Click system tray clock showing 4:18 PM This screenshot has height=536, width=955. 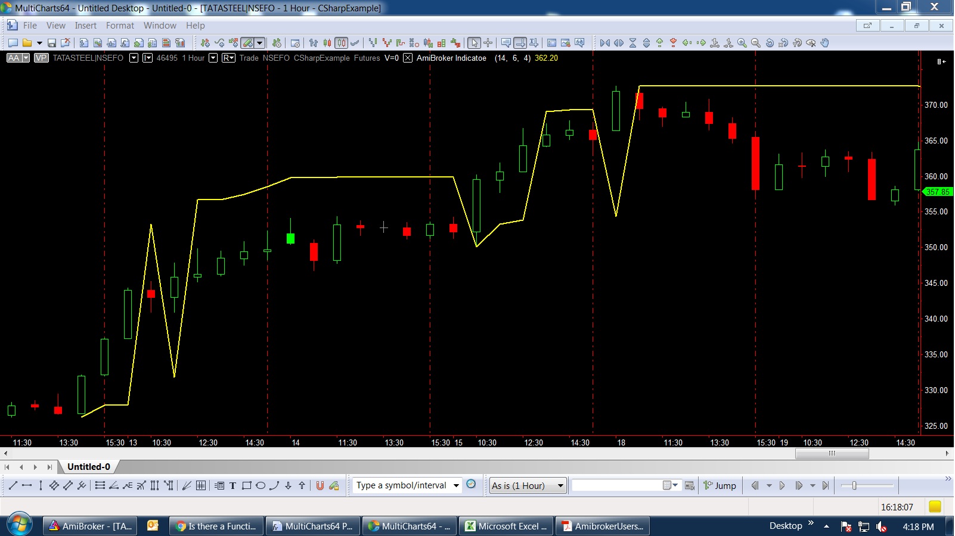click(918, 526)
